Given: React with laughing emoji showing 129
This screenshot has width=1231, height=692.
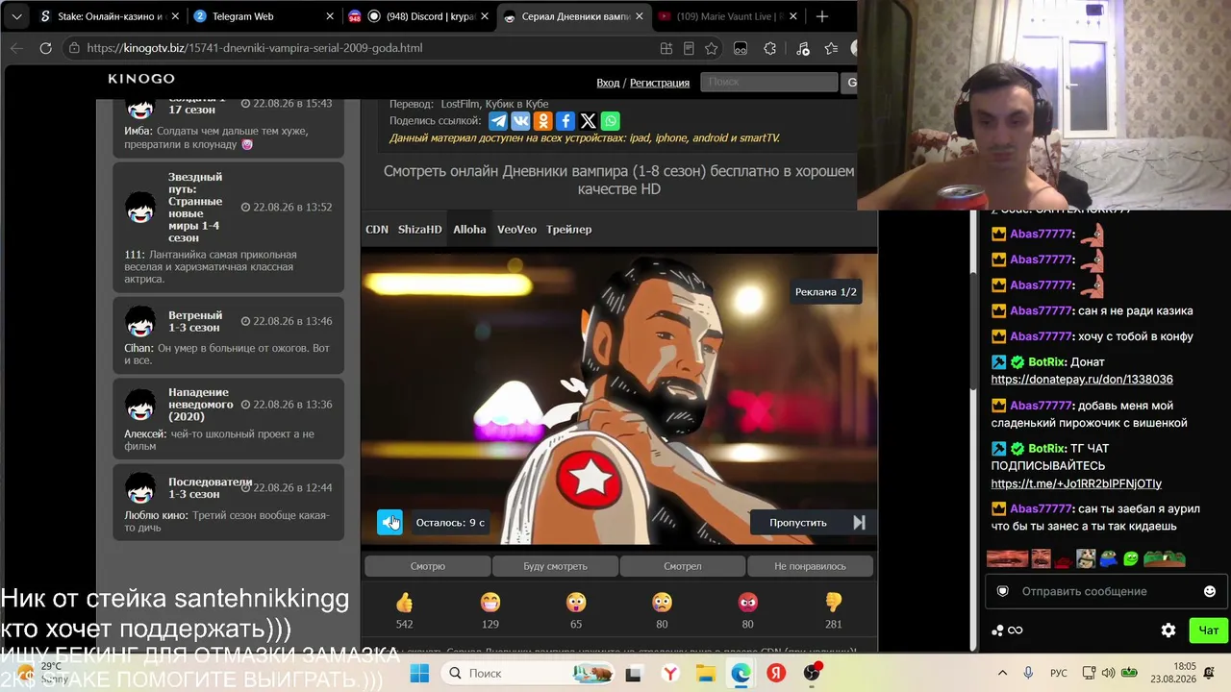Looking at the screenshot, I should 490,603.
